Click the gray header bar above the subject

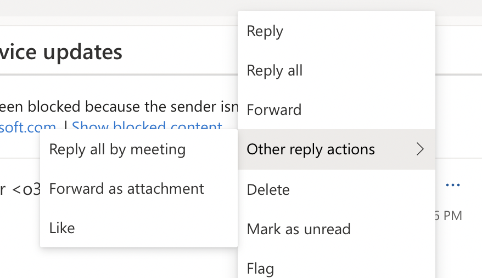click(x=119, y=8)
